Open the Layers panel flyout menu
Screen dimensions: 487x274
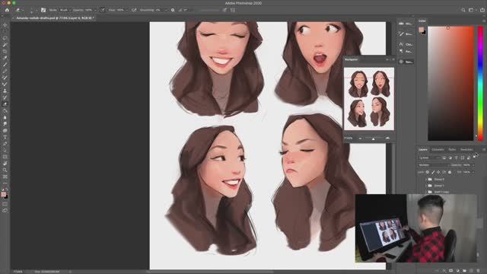point(484,149)
